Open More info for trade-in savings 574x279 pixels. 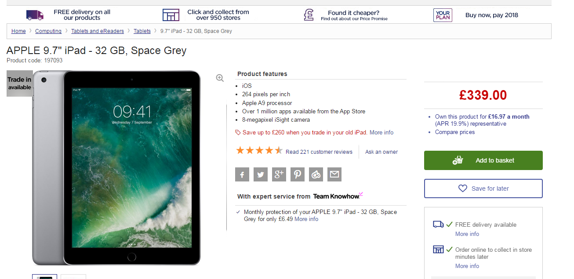coord(381,133)
